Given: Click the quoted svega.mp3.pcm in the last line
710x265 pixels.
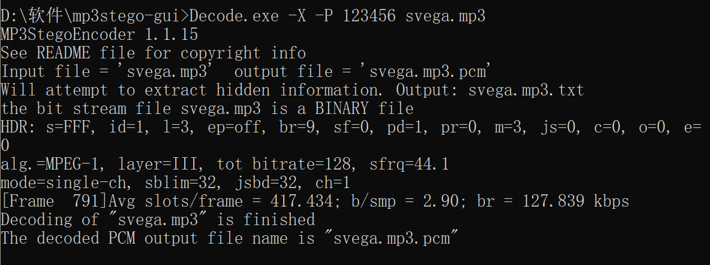Looking at the screenshot, I should [392, 238].
